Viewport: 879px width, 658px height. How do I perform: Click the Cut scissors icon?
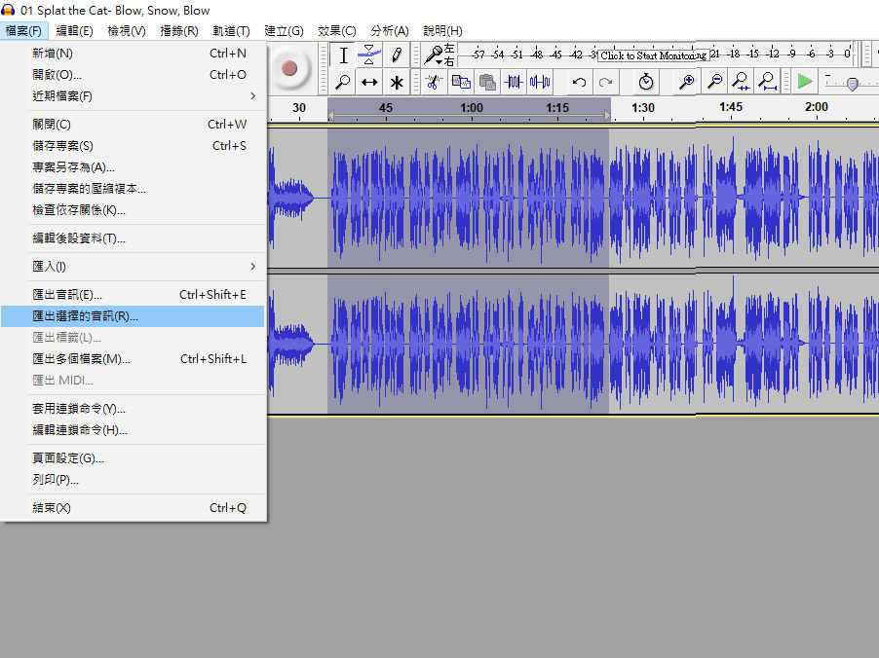click(435, 83)
